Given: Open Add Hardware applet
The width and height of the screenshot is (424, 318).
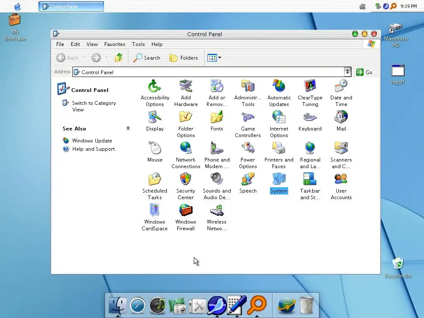Looking at the screenshot, I should pyautogui.click(x=186, y=93).
